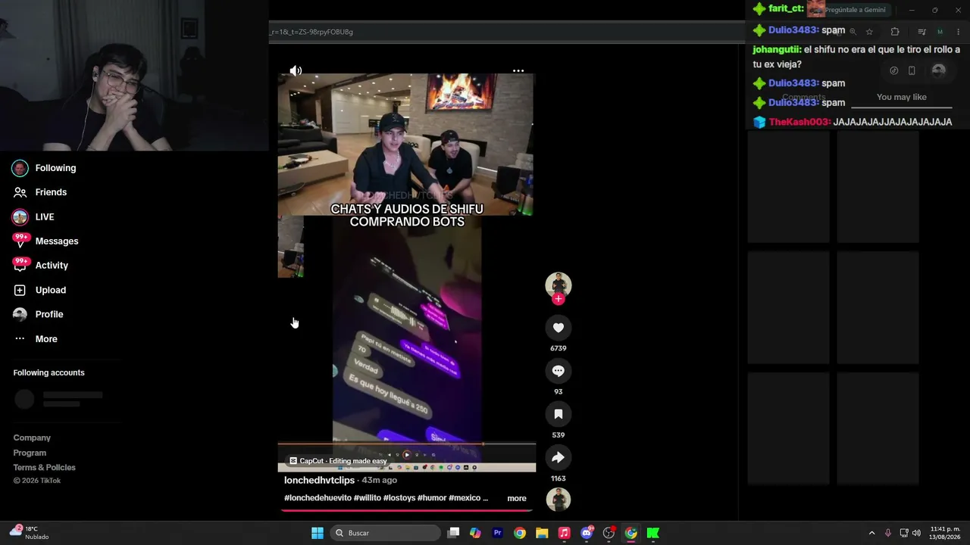Screen dimensions: 970x545
Task: Click the phone app icon in the header
Action: [912, 70]
